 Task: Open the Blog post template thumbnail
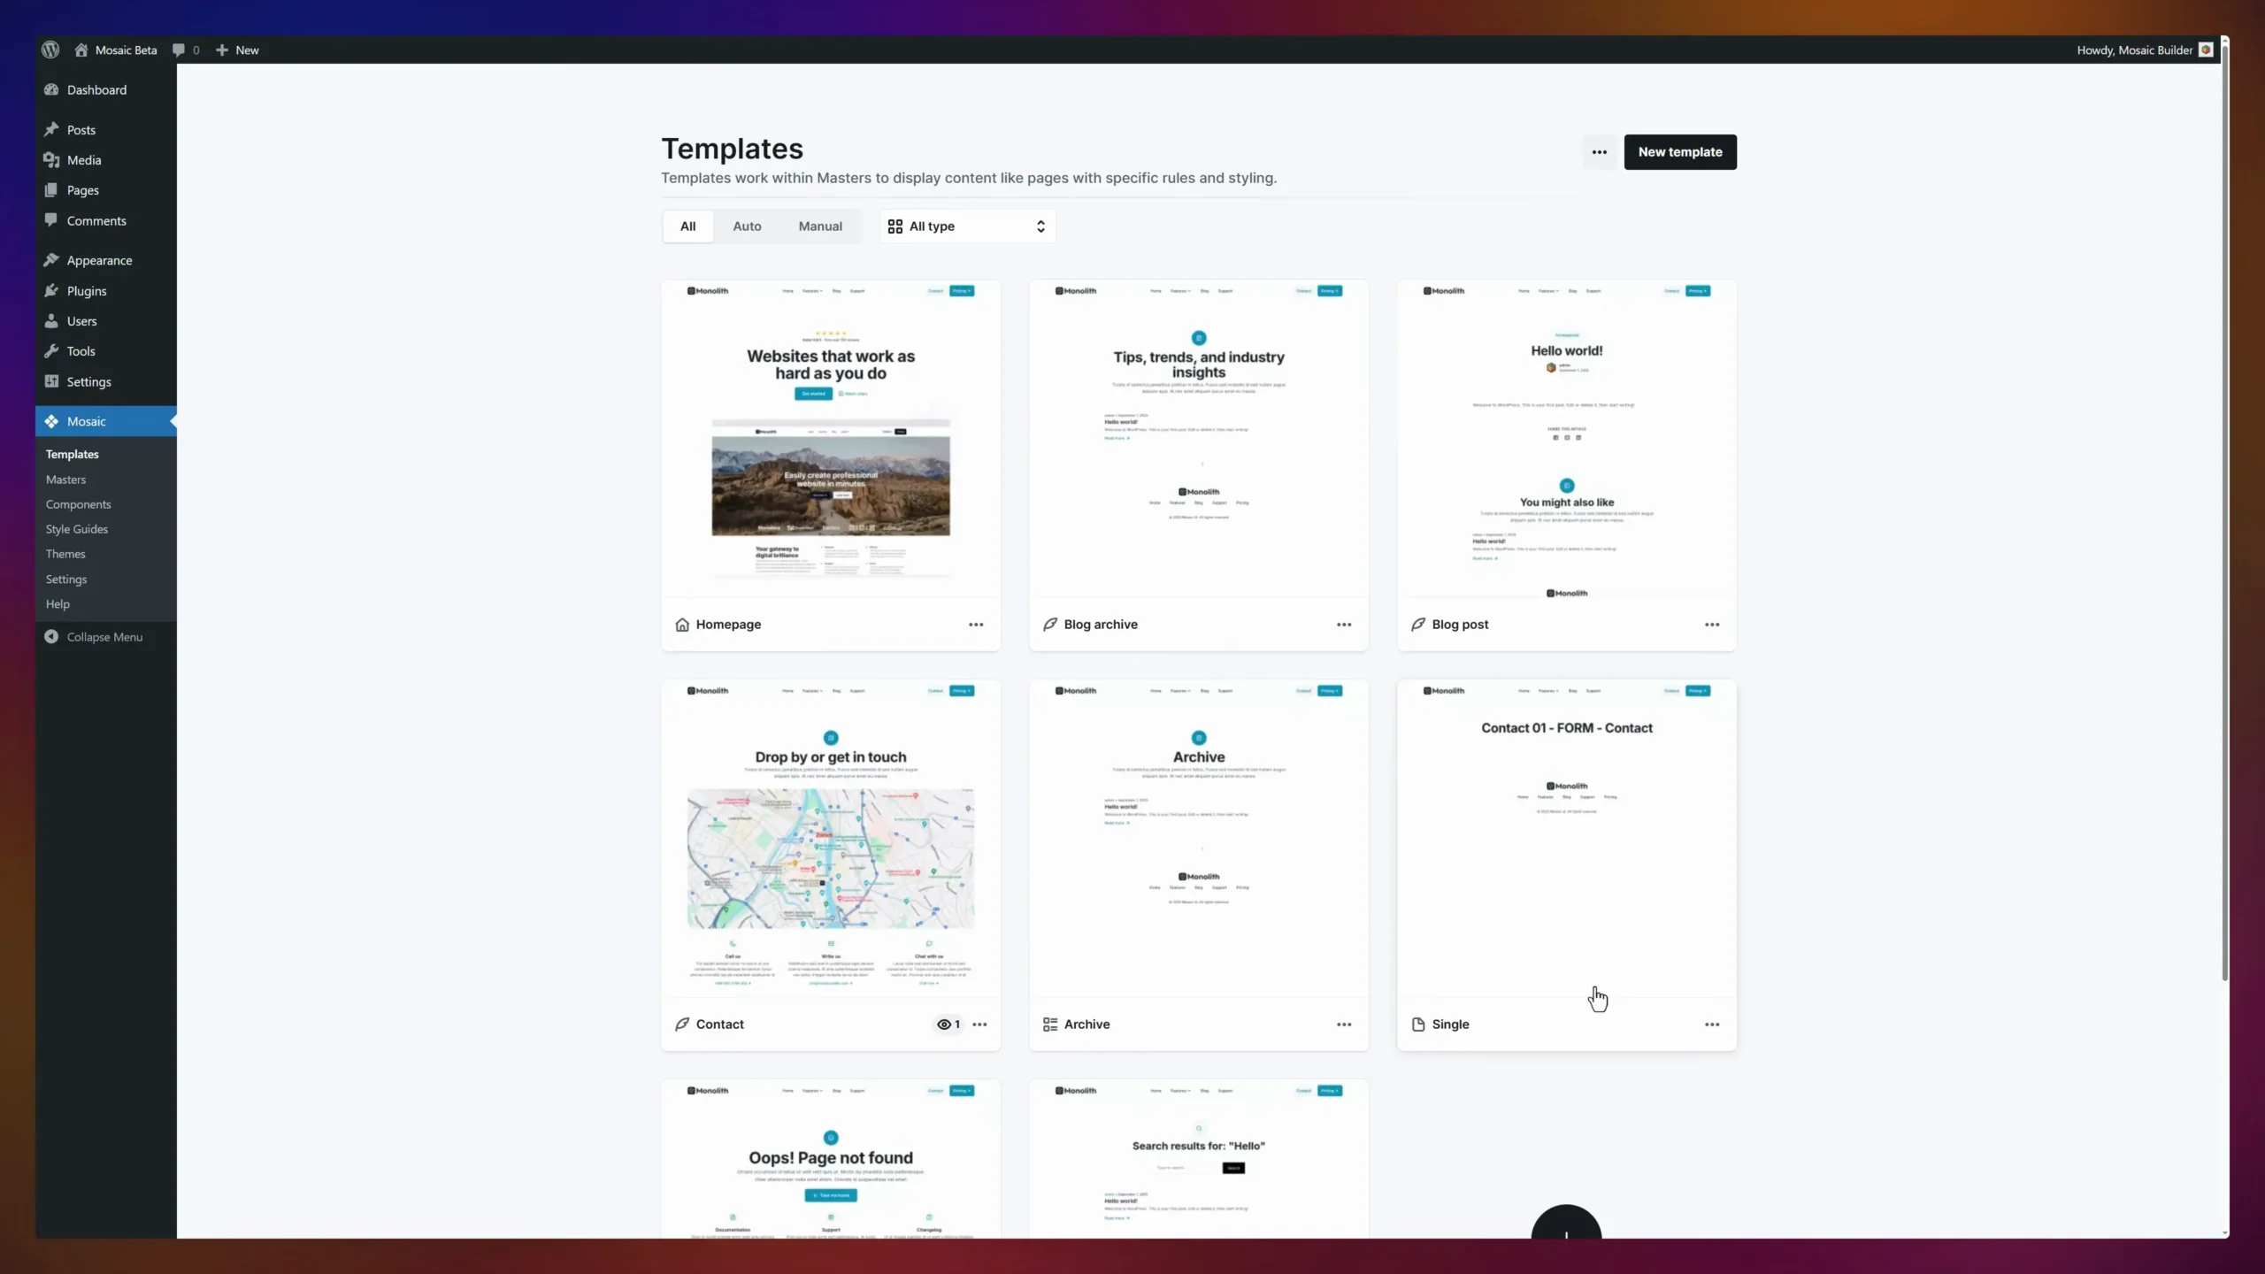[1567, 439]
